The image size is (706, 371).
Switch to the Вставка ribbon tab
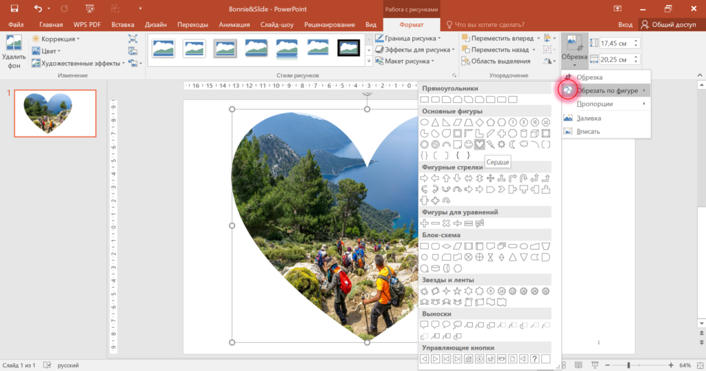tap(123, 24)
